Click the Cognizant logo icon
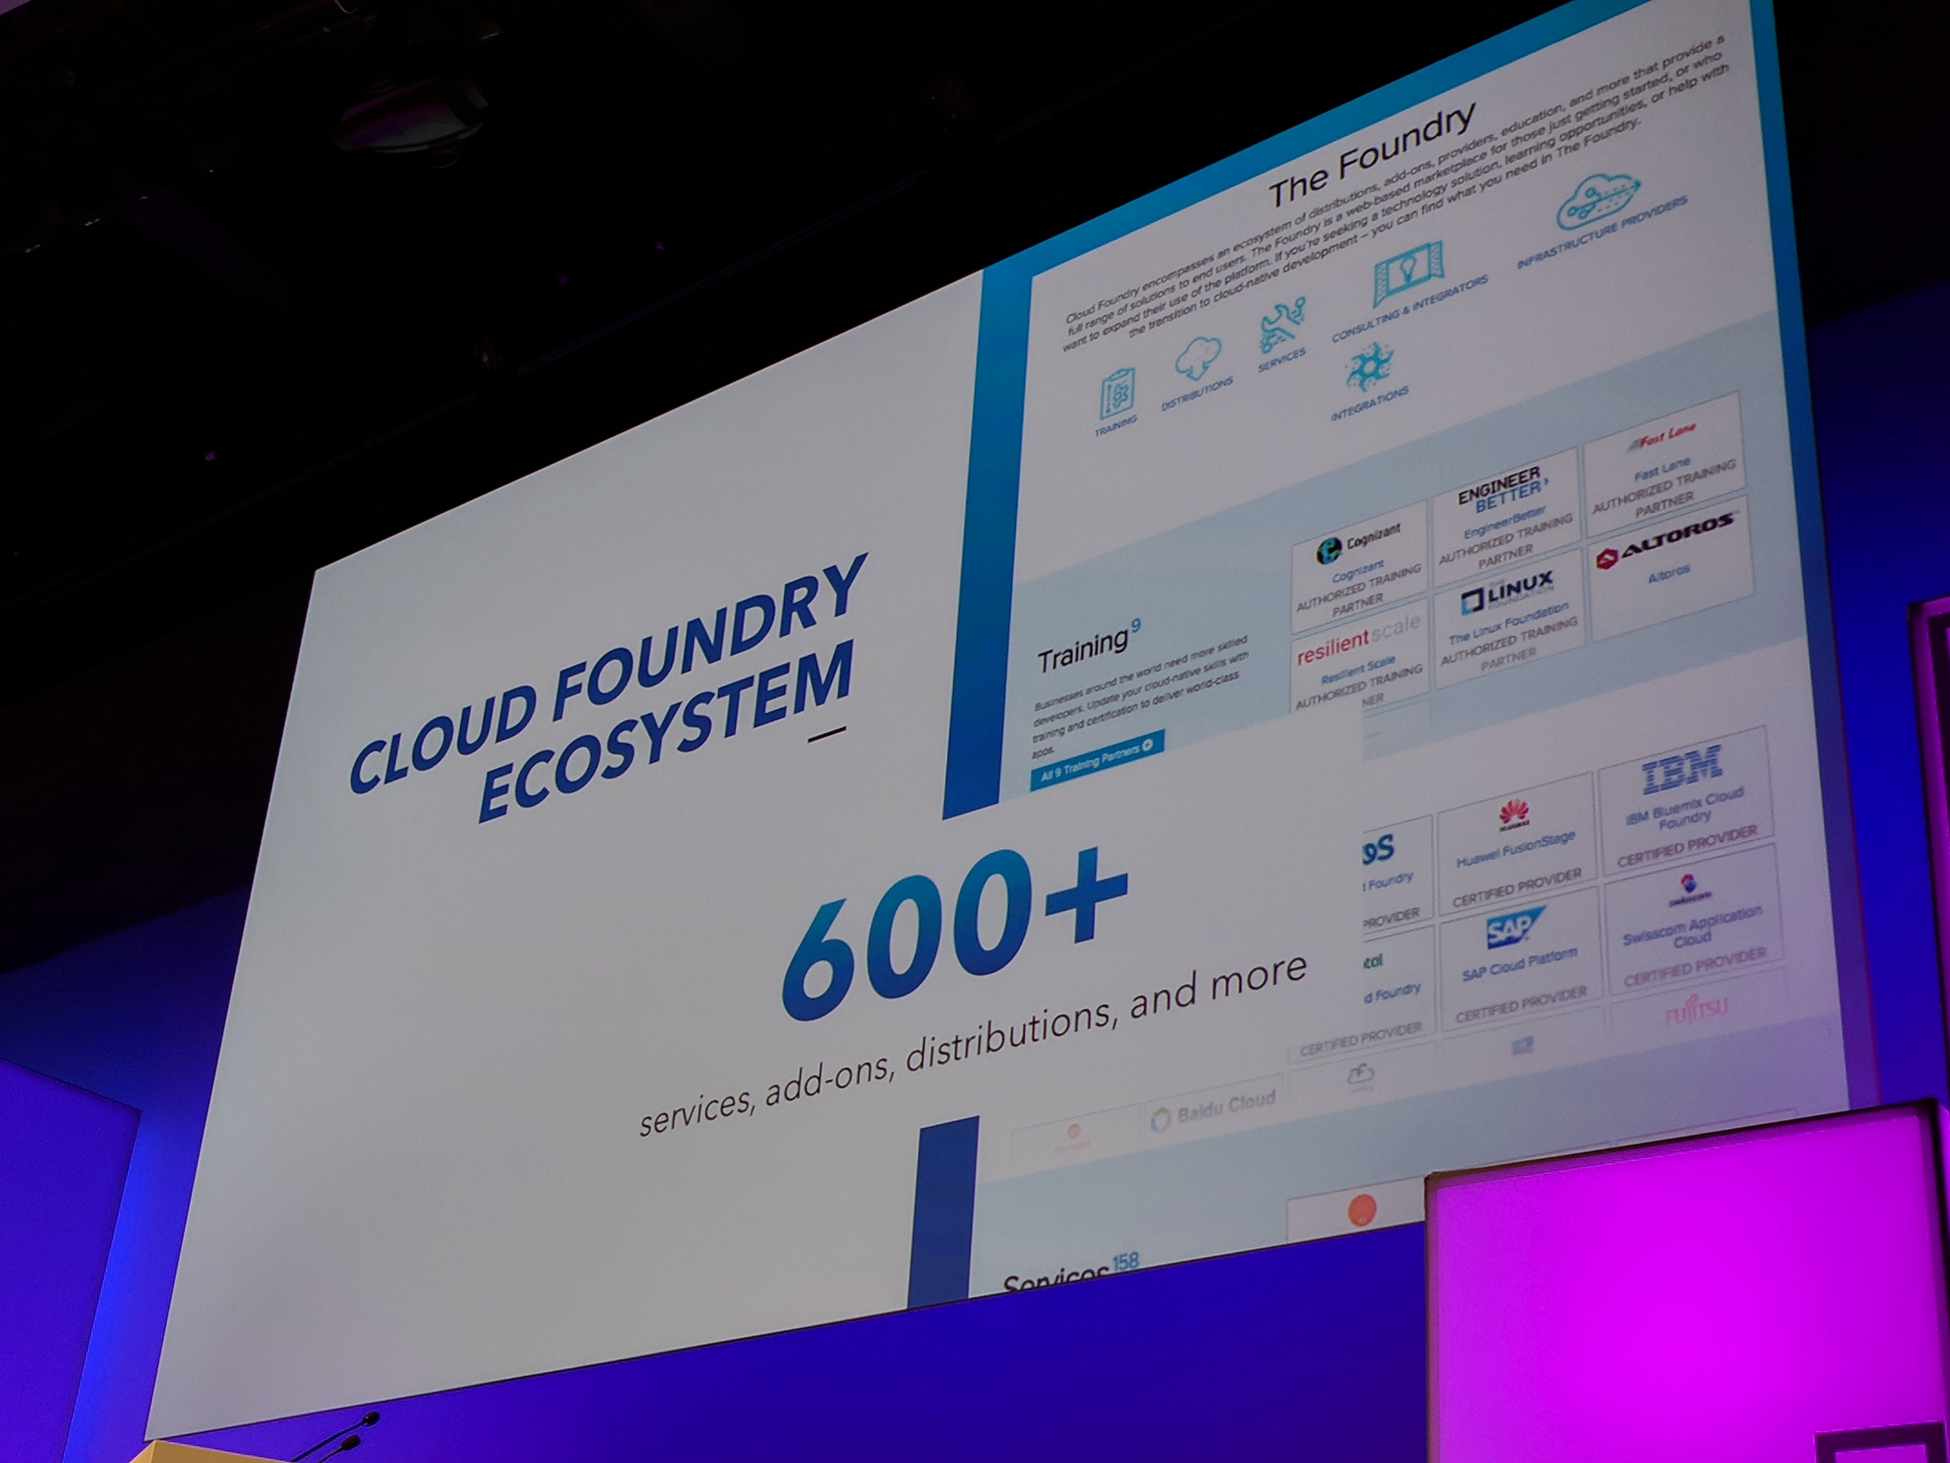Image resolution: width=1950 pixels, height=1463 pixels. (1330, 551)
